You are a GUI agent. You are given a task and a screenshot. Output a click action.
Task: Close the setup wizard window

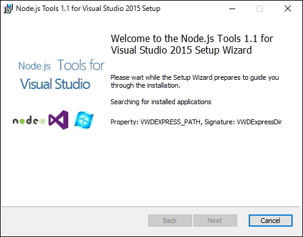click(288, 9)
